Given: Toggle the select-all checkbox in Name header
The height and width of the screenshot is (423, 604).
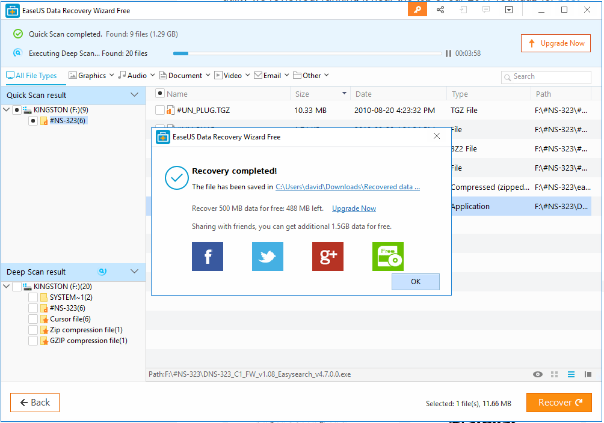Looking at the screenshot, I should pos(160,94).
